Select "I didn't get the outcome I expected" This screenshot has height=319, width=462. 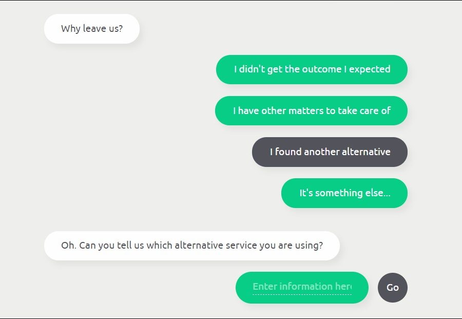tap(312, 69)
